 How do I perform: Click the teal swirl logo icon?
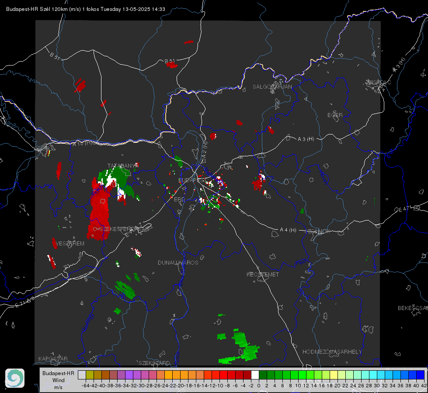pyautogui.click(x=15, y=378)
